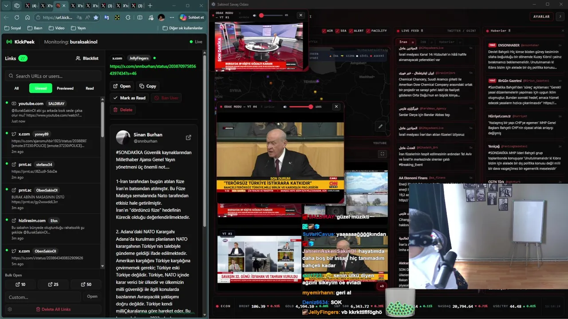Open the LIVE FEED panel menu icon

(422, 31)
